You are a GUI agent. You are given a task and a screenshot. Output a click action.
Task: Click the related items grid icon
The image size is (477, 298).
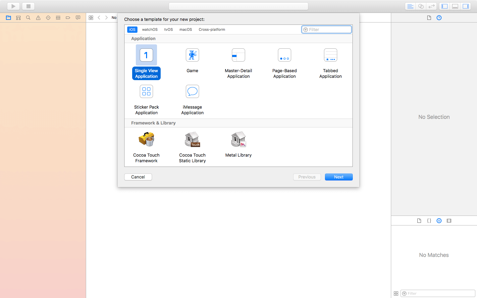(x=91, y=18)
